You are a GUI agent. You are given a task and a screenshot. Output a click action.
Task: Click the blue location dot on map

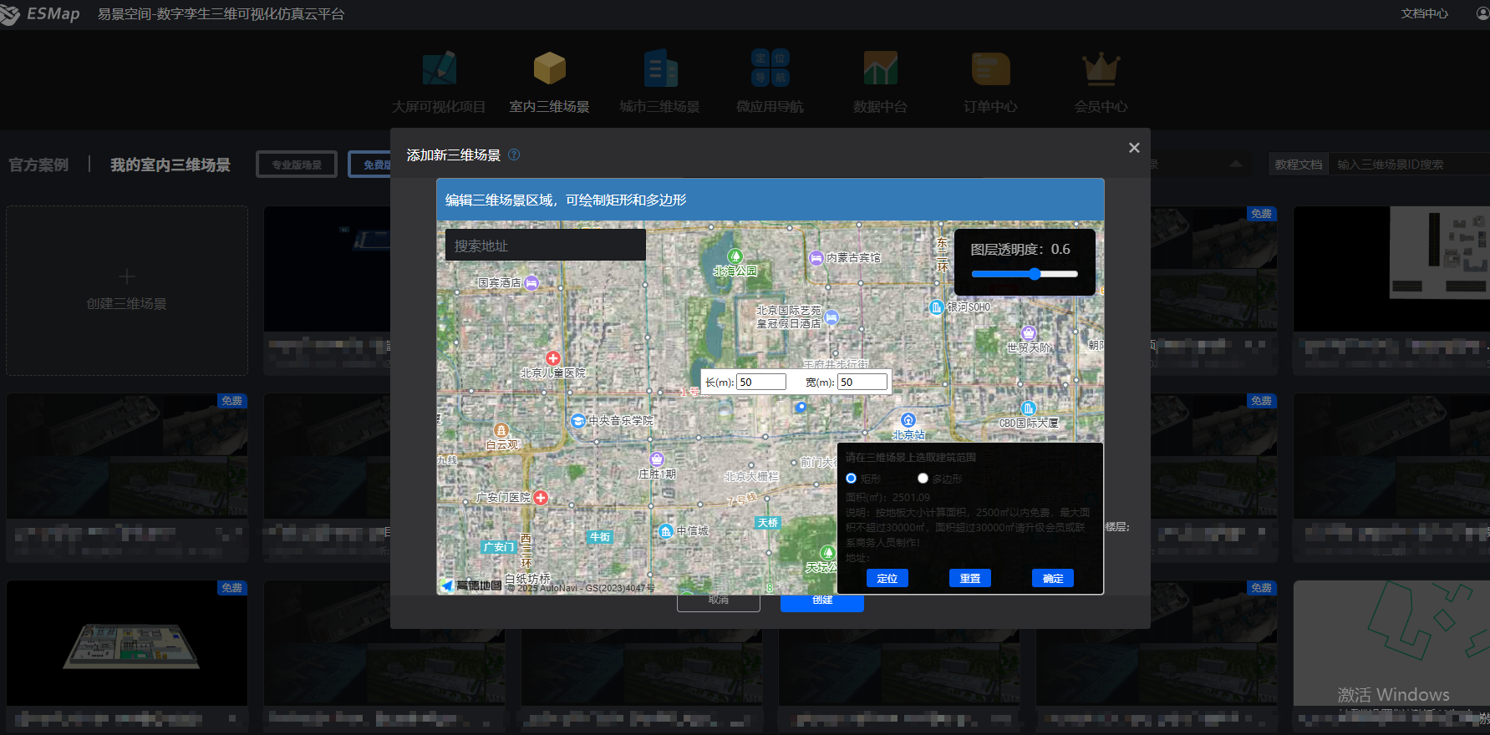tap(801, 407)
